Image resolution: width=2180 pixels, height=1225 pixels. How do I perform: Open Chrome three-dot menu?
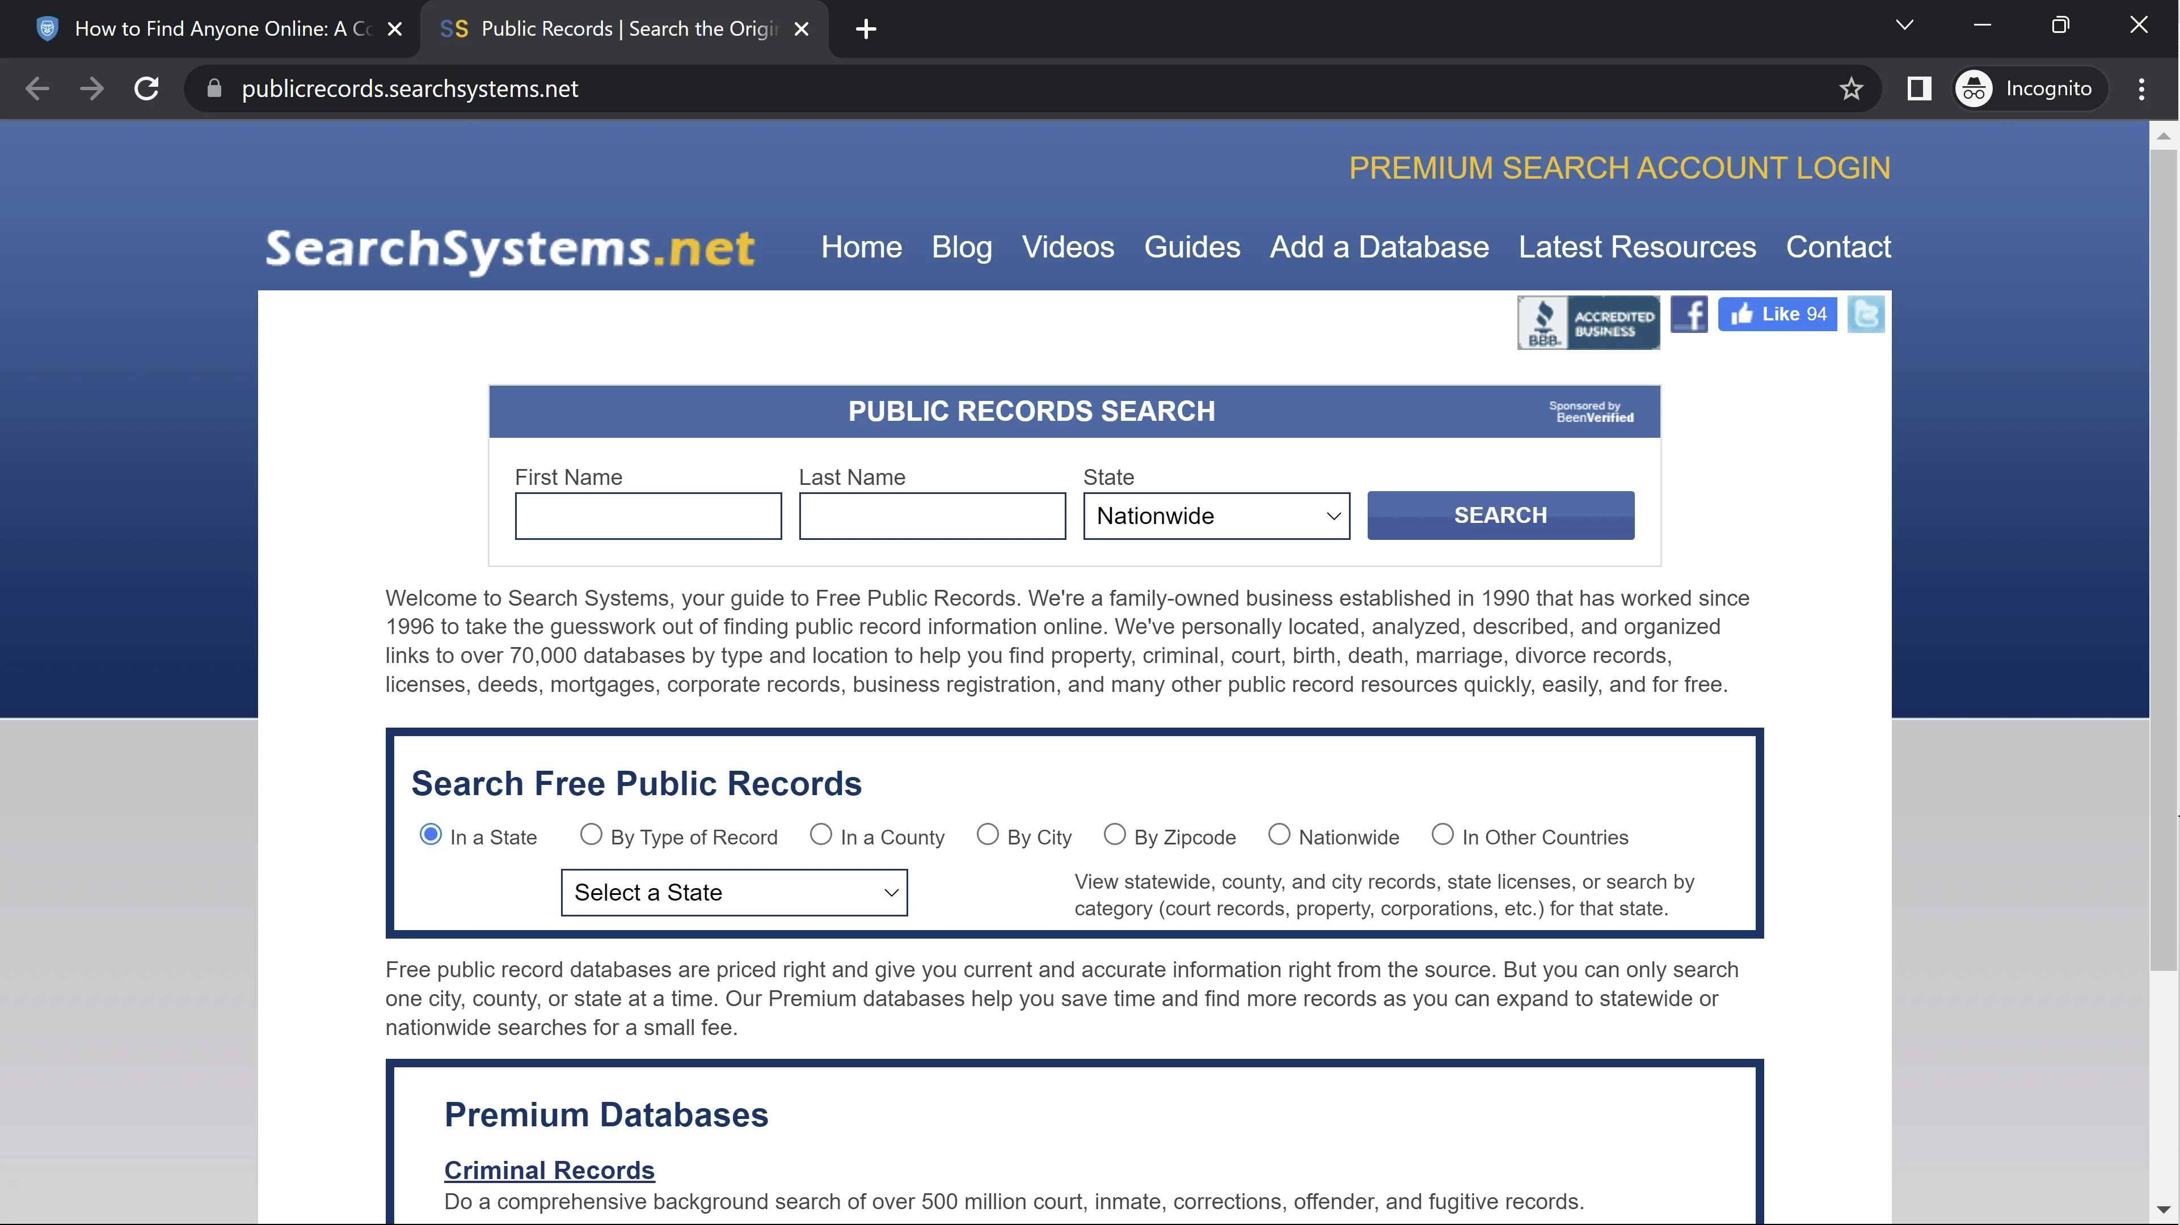[2141, 89]
